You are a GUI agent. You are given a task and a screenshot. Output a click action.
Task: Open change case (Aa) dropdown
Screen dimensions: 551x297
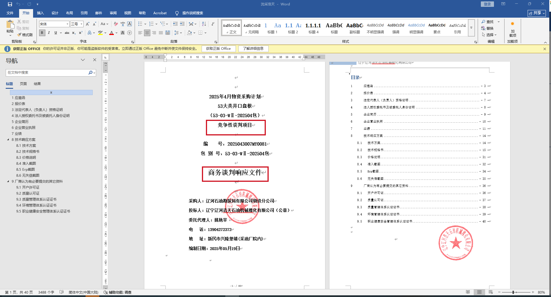[x=104, y=24]
